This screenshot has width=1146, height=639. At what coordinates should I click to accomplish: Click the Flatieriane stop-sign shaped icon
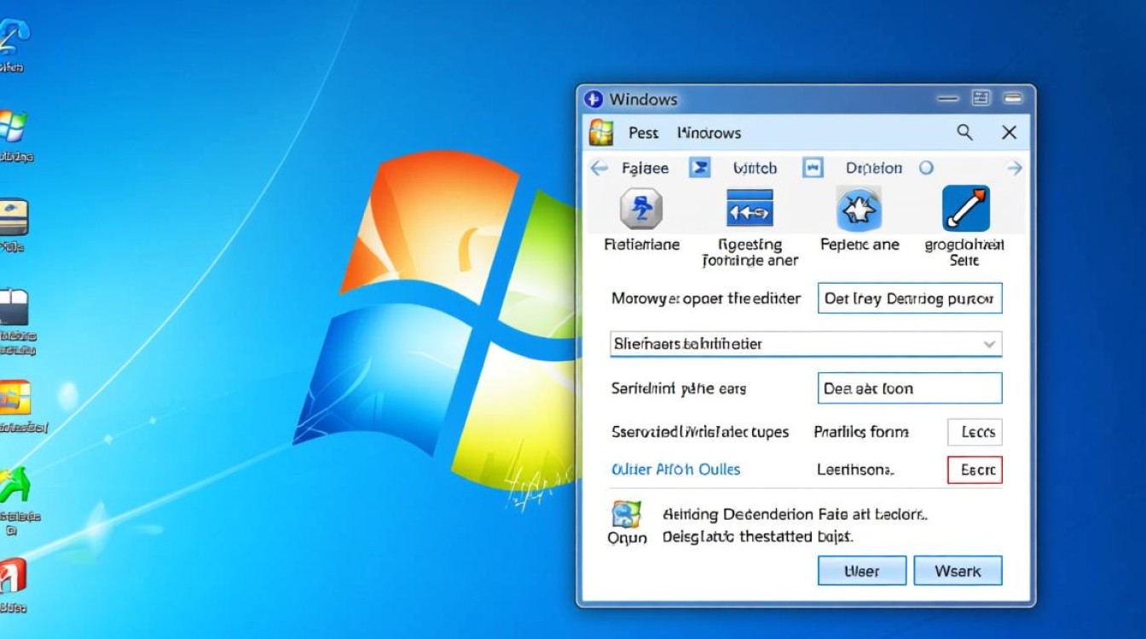click(x=641, y=208)
